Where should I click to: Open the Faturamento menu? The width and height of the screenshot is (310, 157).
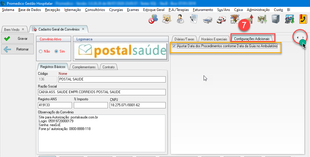(203, 10)
